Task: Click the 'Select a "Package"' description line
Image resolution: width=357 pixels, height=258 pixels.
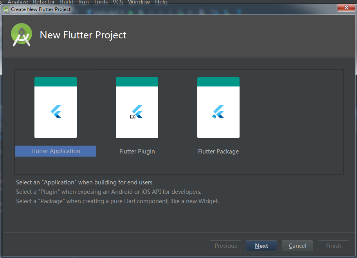Action: [117, 201]
